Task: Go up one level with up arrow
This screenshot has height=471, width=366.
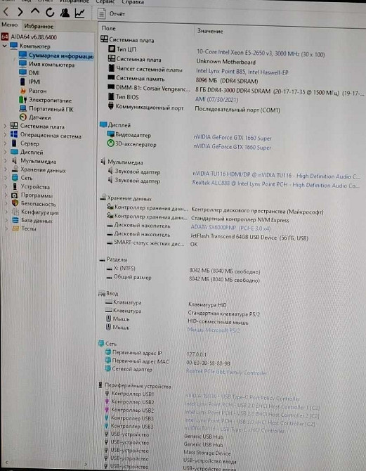Action: coord(35,11)
